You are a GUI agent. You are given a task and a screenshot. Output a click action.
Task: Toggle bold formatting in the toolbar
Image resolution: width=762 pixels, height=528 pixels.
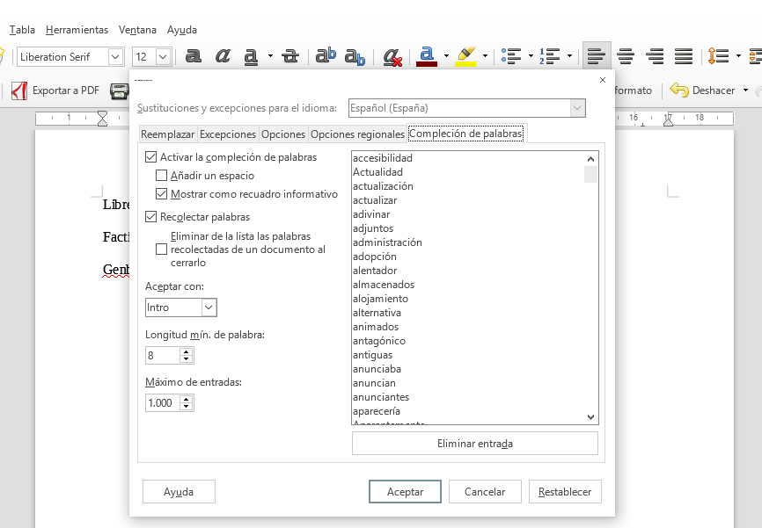tap(192, 56)
